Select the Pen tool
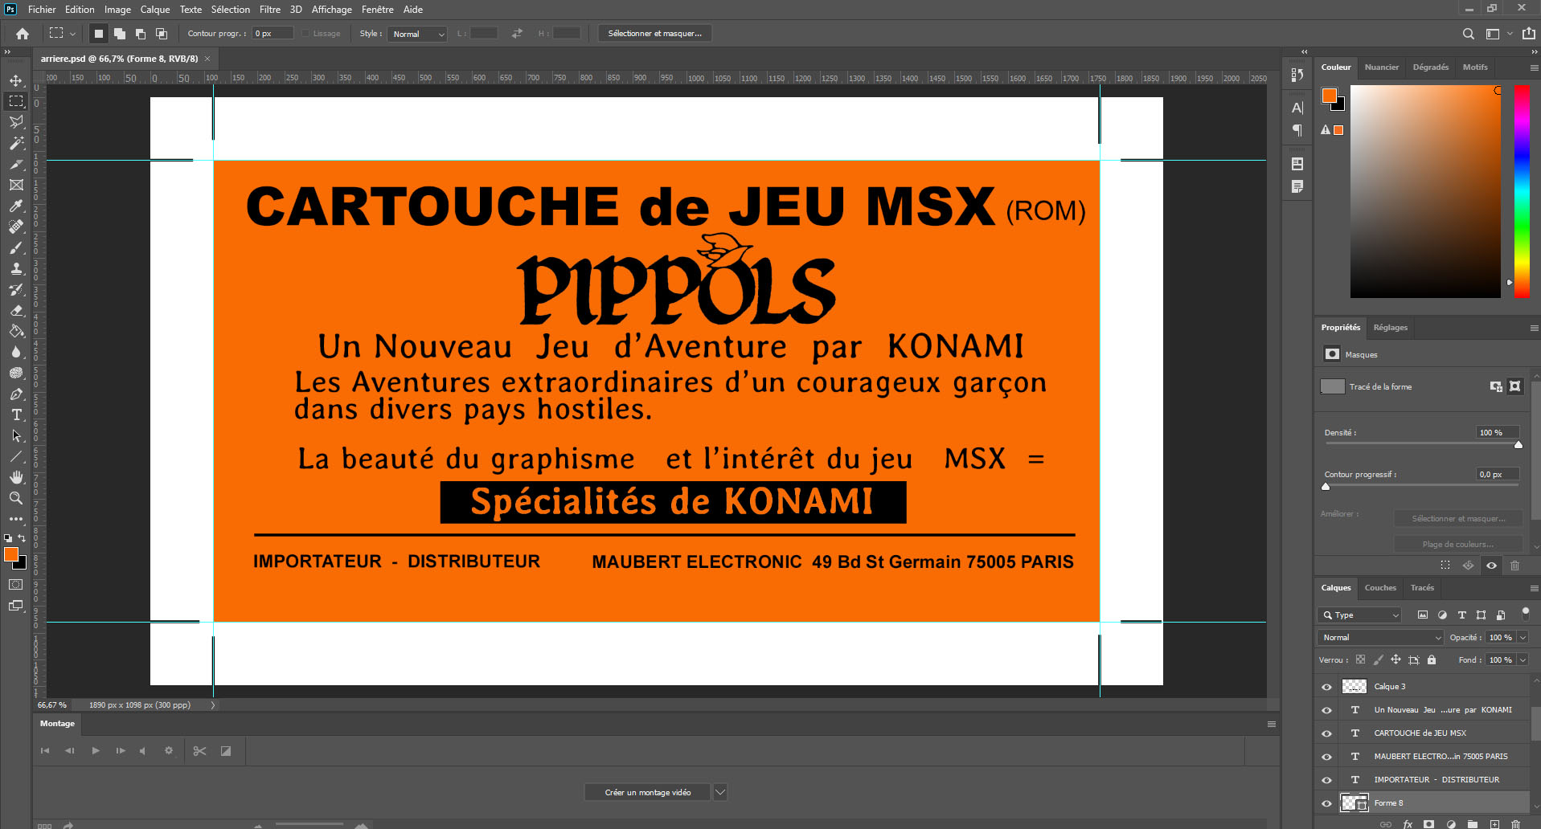This screenshot has height=829, width=1541. [16, 394]
